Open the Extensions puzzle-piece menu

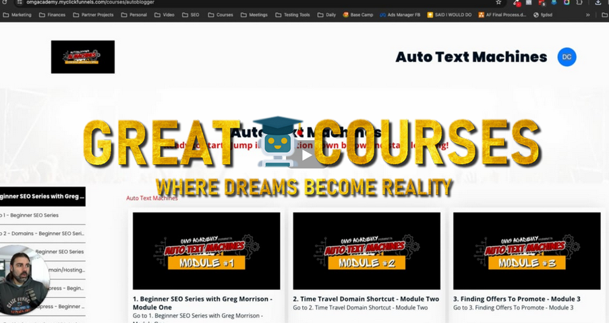click(x=579, y=2)
